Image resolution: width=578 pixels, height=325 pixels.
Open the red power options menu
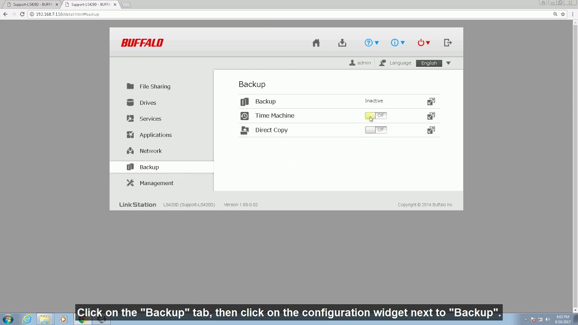pos(424,43)
